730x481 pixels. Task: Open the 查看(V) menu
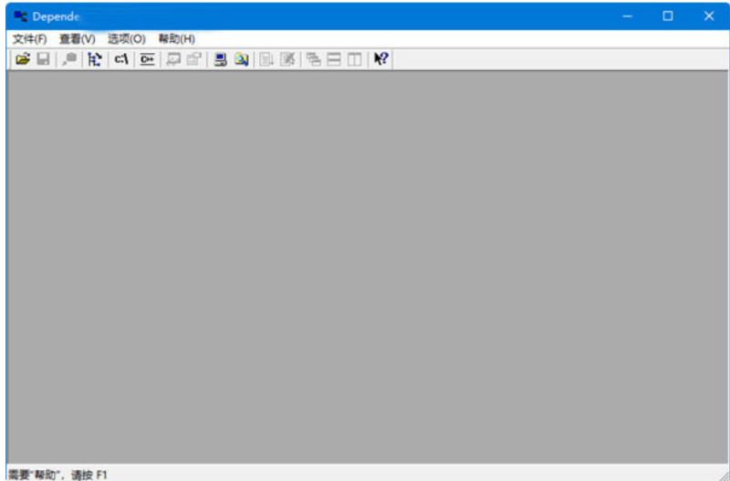[x=78, y=39]
